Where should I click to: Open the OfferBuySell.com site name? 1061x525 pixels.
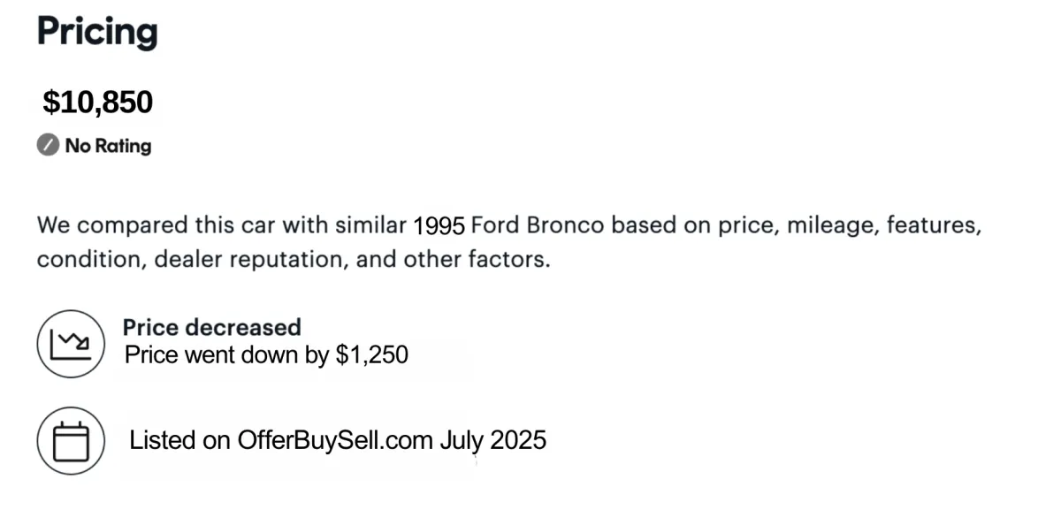[335, 440]
